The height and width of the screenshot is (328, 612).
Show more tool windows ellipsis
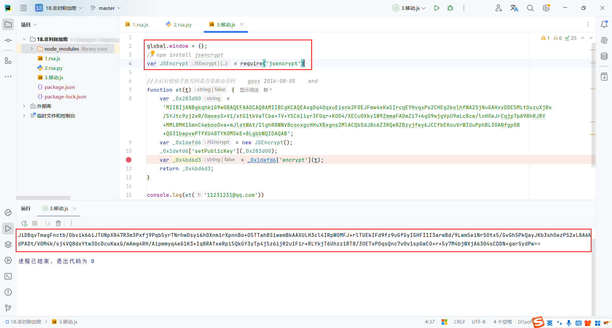point(8,77)
